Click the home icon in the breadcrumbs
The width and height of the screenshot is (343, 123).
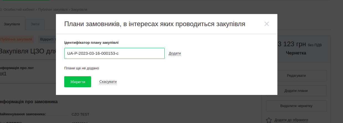click(1, 9)
